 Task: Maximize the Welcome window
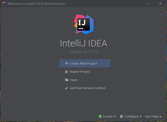(x=147, y=4)
